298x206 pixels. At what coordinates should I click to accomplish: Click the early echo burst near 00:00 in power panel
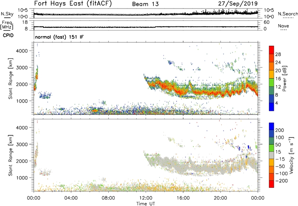(x=36, y=79)
